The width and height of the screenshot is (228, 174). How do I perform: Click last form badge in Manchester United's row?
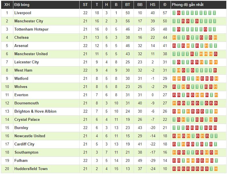pyautogui.click(x=216, y=54)
